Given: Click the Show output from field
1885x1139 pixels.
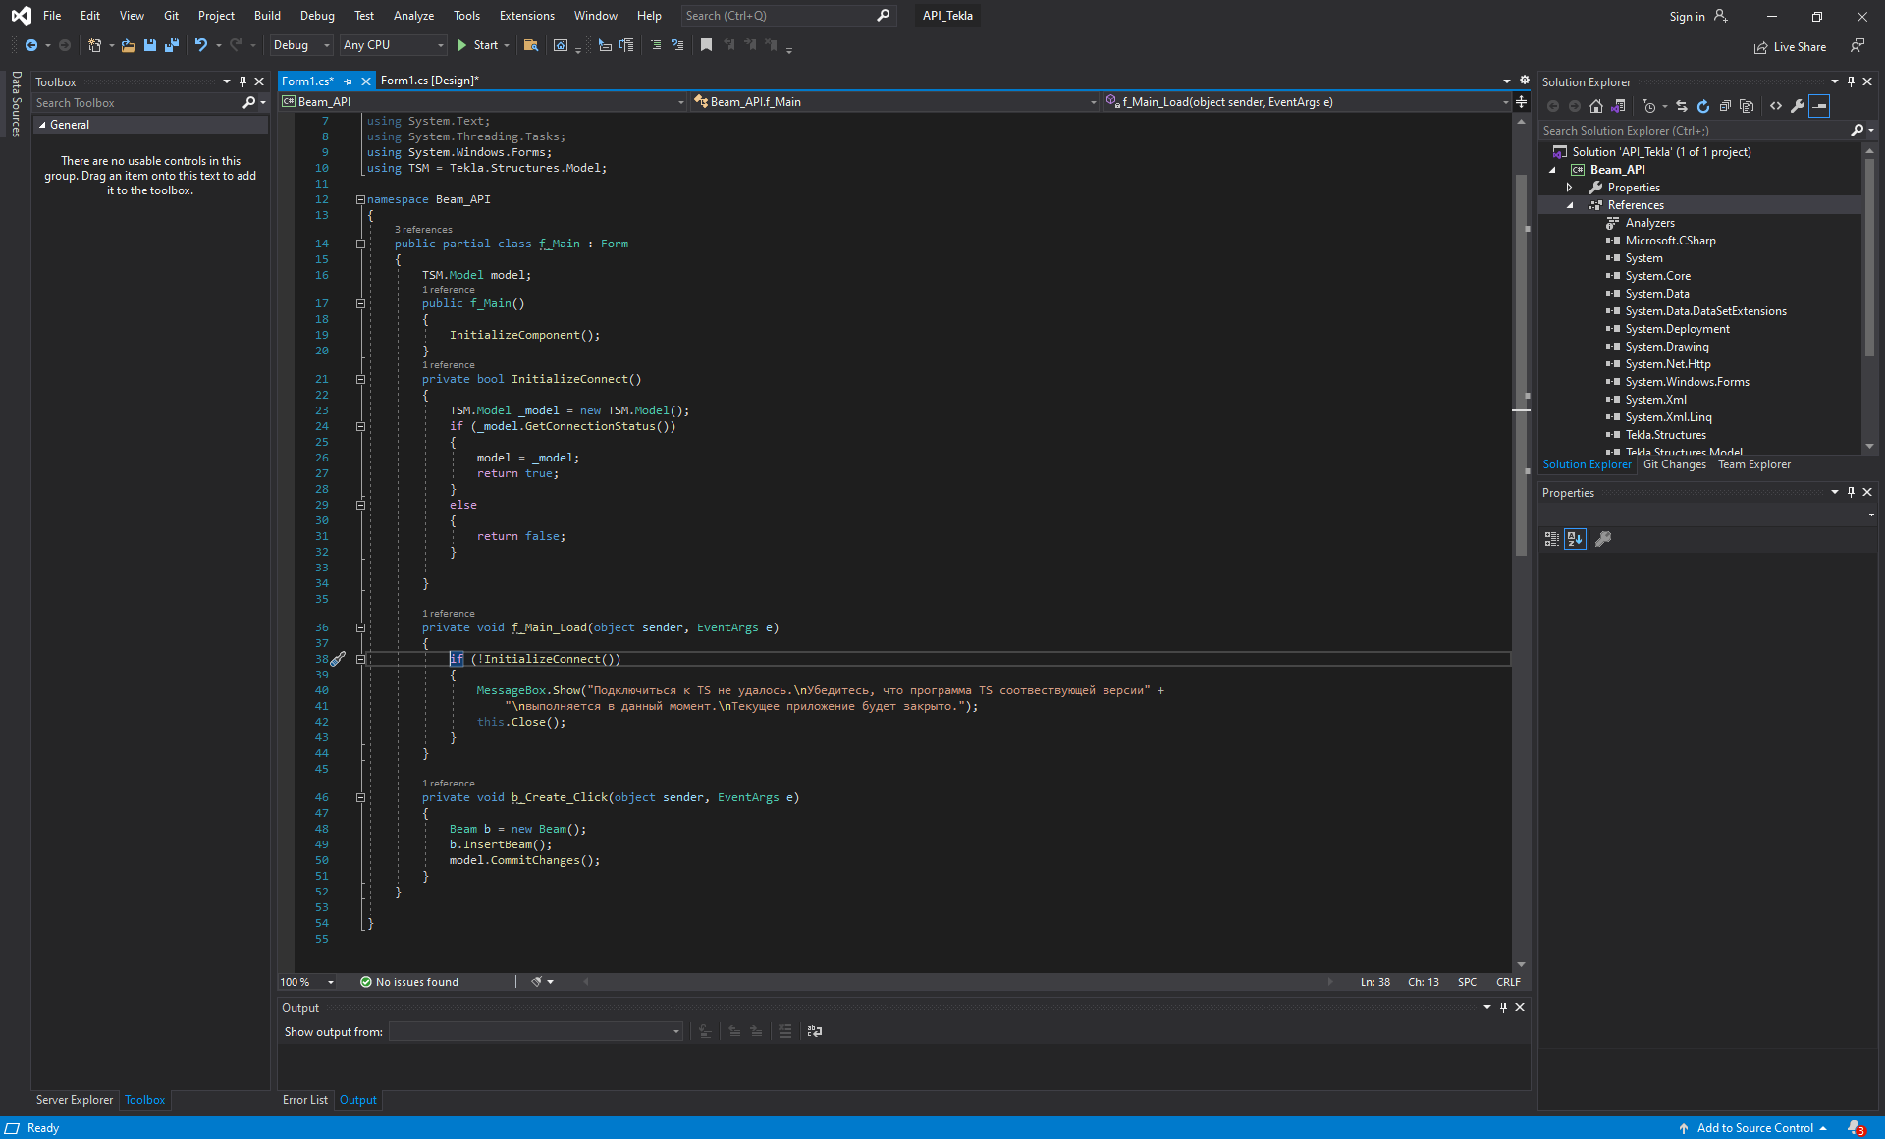Looking at the screenshot, I should pos(536,1031).
